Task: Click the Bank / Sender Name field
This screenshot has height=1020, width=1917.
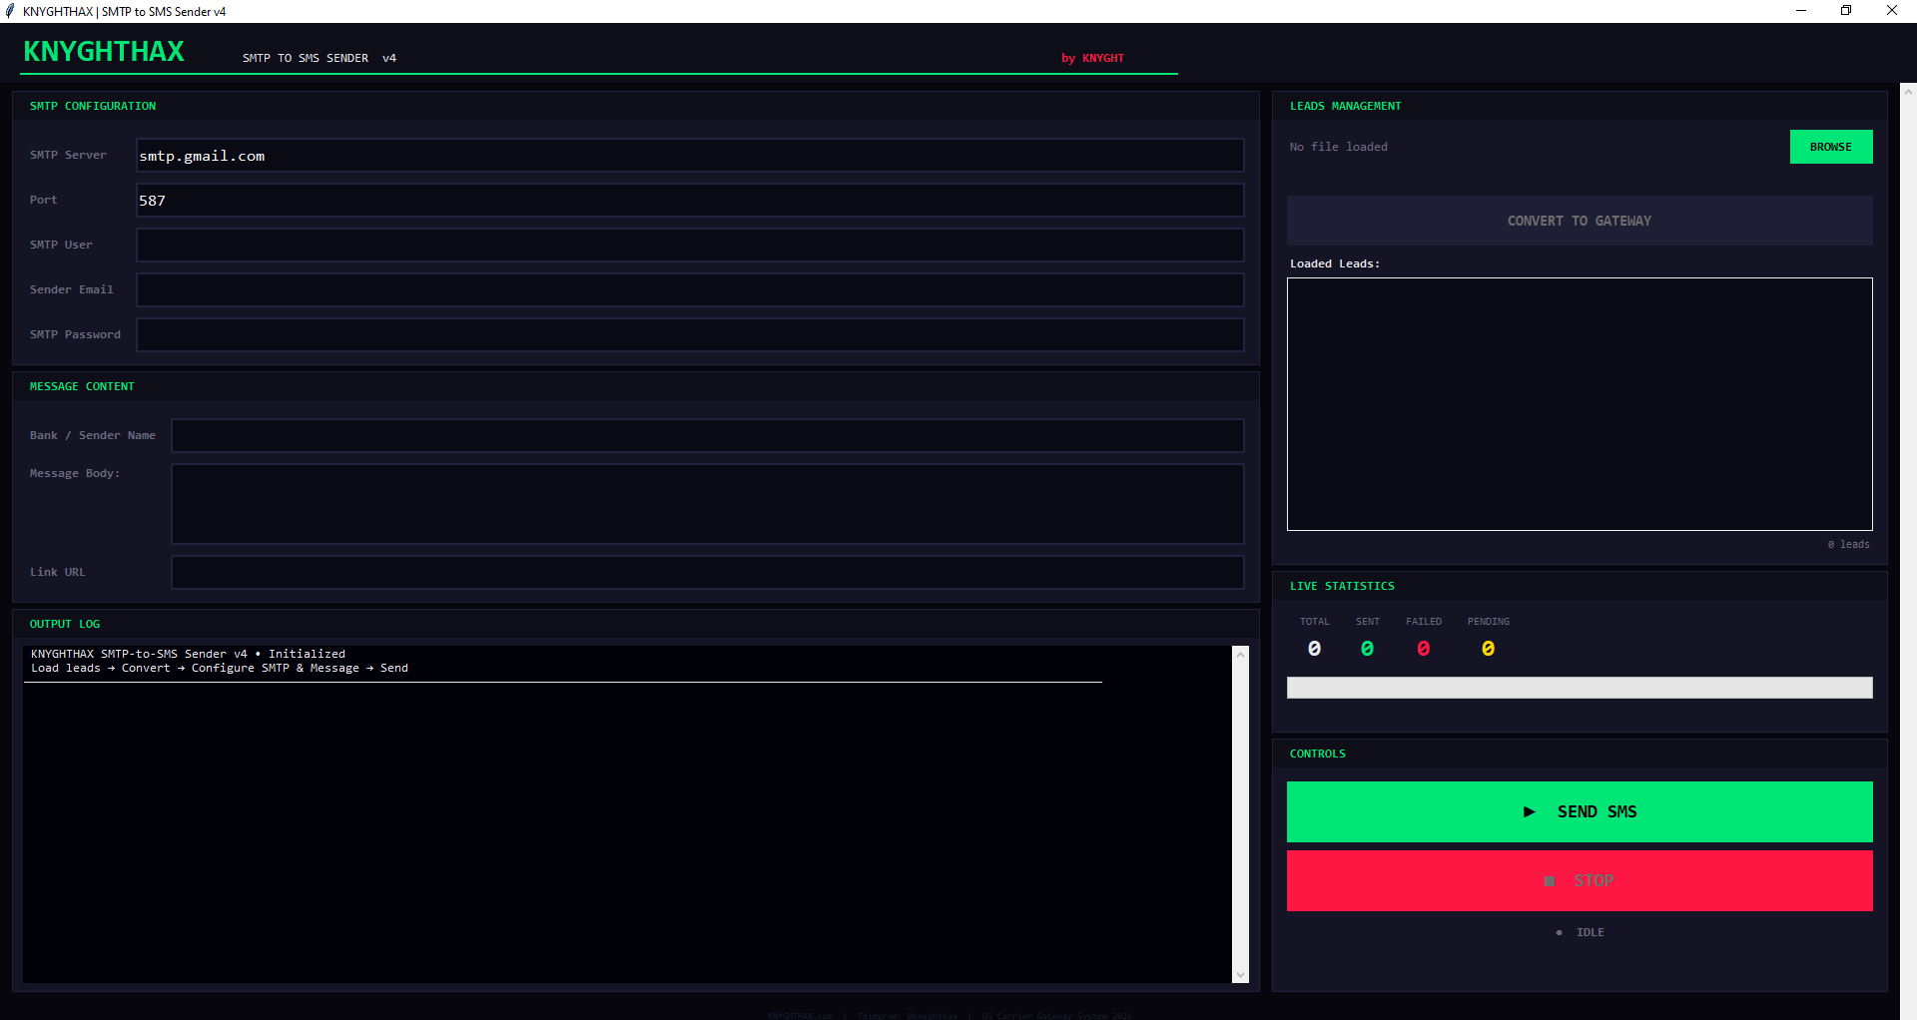Action: (x=708, y=436)
